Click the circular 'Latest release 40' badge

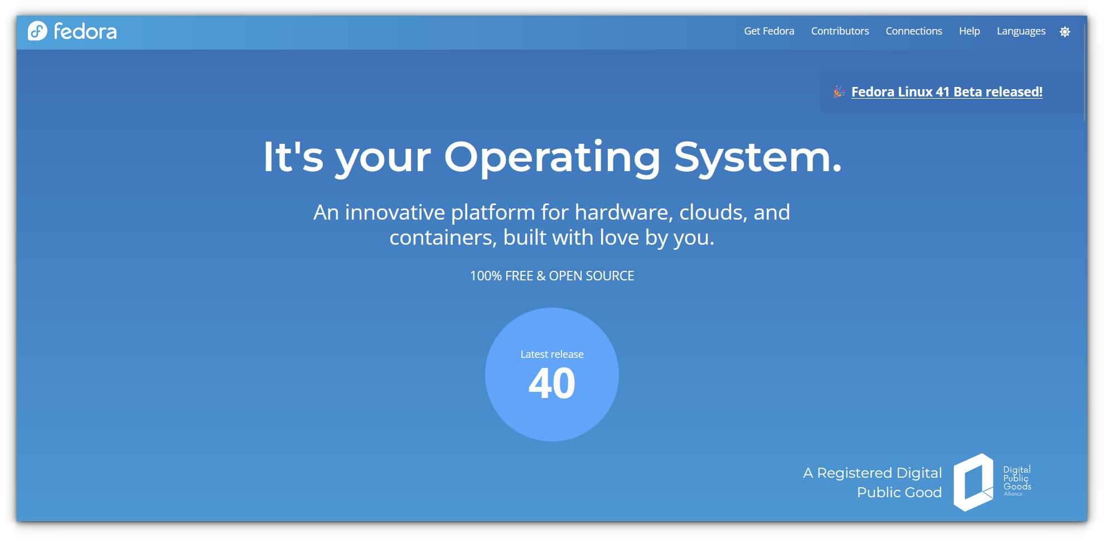pos(552,373)
